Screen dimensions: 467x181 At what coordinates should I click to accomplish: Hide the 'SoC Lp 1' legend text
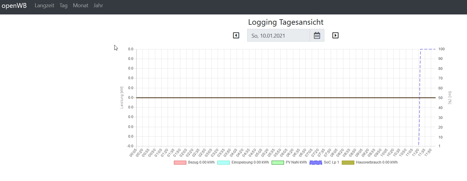click(331, 163)
